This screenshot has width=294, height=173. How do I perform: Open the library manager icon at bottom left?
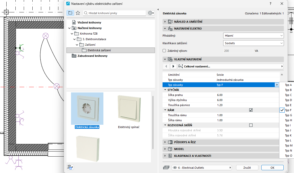point(70,167)
